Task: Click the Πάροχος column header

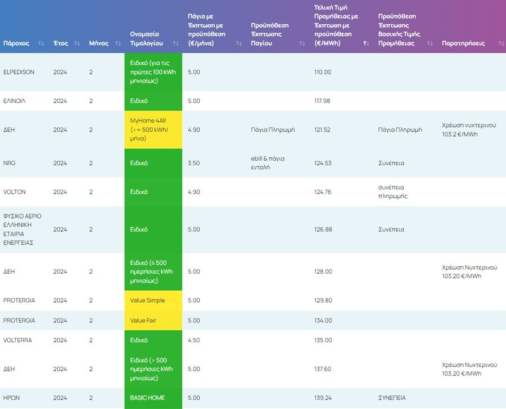Action: pyautogui.click(x=16, y=43)
